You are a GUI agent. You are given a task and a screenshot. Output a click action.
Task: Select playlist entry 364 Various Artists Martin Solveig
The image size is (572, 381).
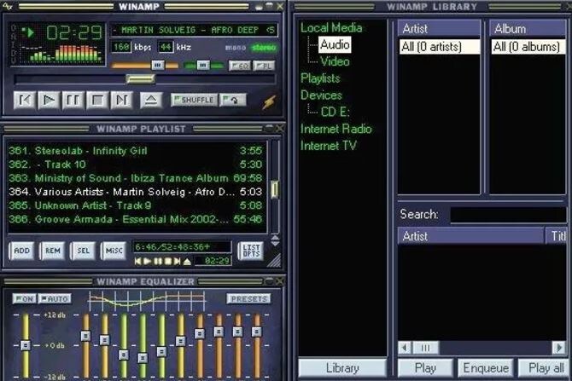pos(136,192)
